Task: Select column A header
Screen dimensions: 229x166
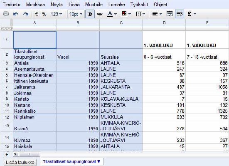Action: pos(34,22)
